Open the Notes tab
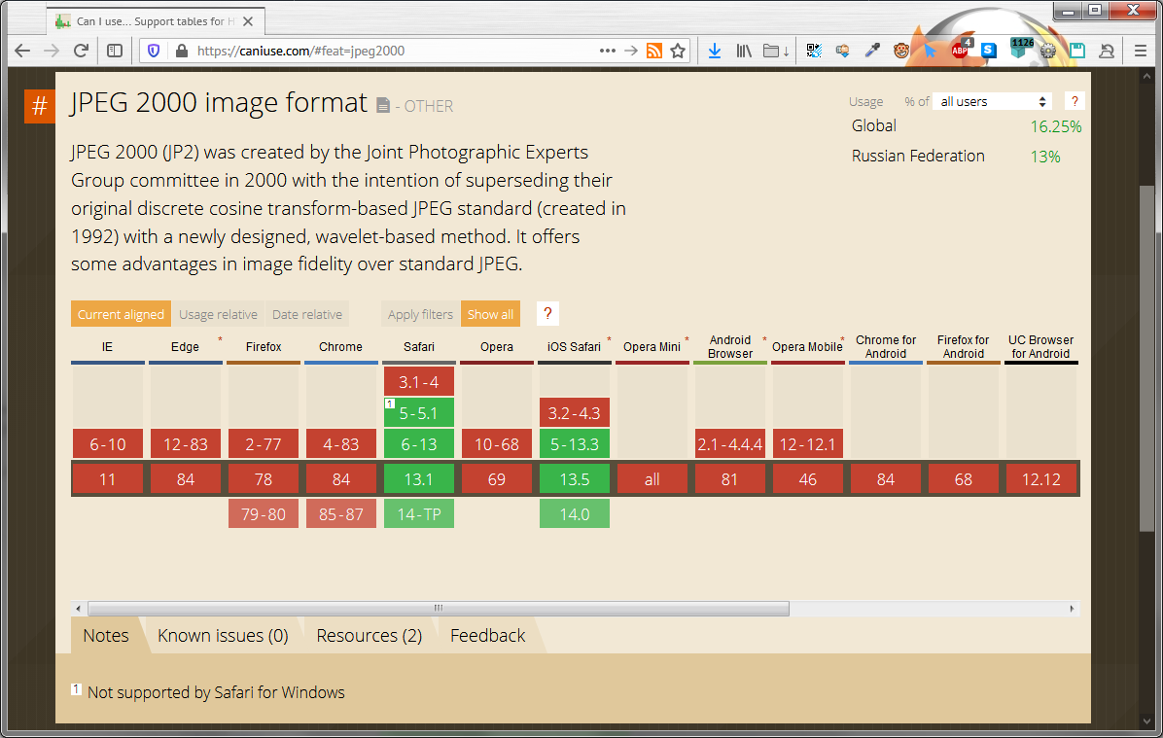1163x738 pixels. pyautogui.click(x=106, y=636)
